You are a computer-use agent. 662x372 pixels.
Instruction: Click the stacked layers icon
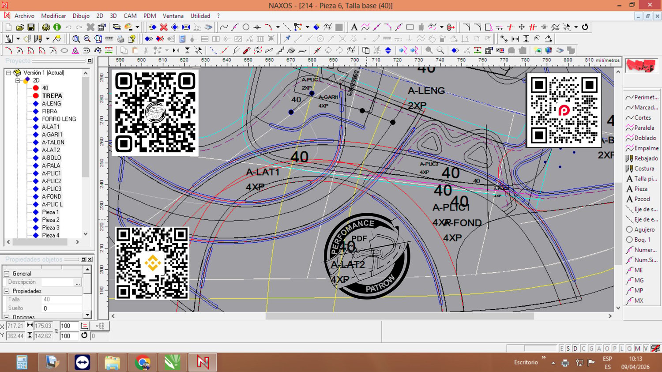click(x=117, y=27)
